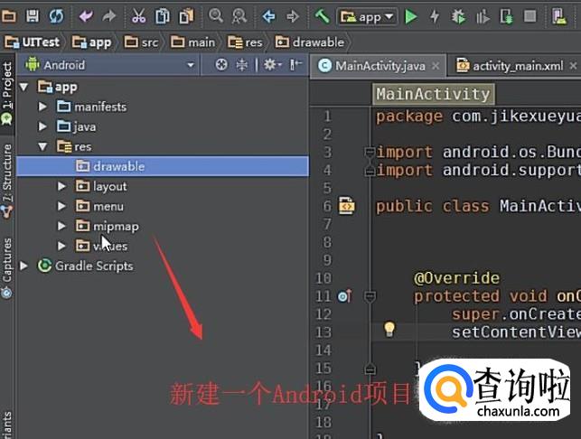Click the Open folder toolbar icon
The width and height of the screenshot is (581, 439).
click(x=8, y=16)
